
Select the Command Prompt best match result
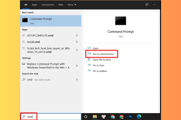(51, 21)
